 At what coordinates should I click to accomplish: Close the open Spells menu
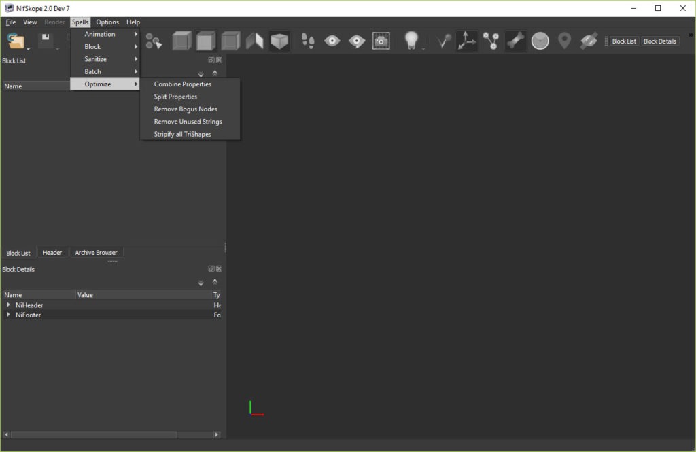click(80, 22)
